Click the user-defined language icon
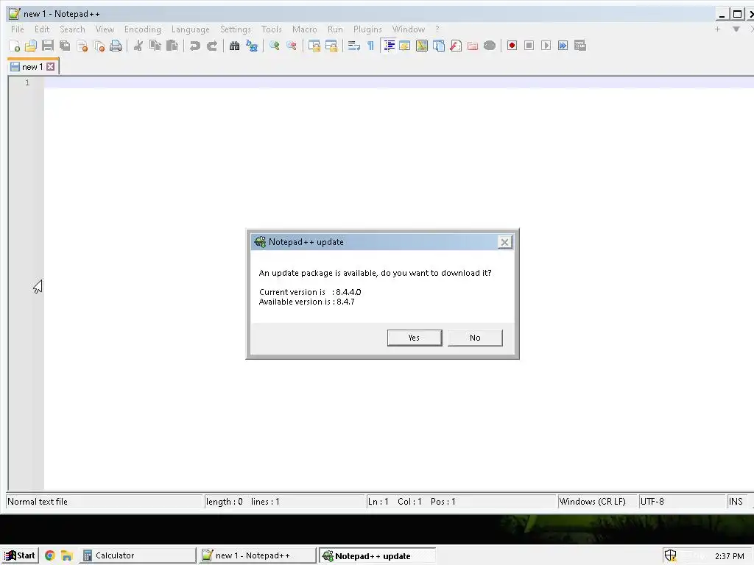This screenshot has width=754, height=565. tap(404, 46)
